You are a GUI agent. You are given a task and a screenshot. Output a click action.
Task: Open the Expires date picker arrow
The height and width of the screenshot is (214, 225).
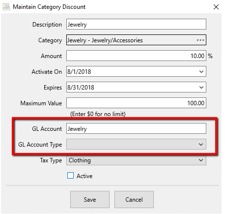click(x=201, y=87)
